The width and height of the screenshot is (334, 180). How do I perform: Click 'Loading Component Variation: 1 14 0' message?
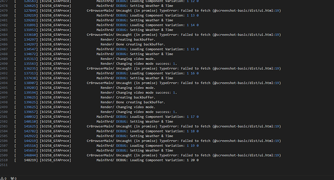164,25
